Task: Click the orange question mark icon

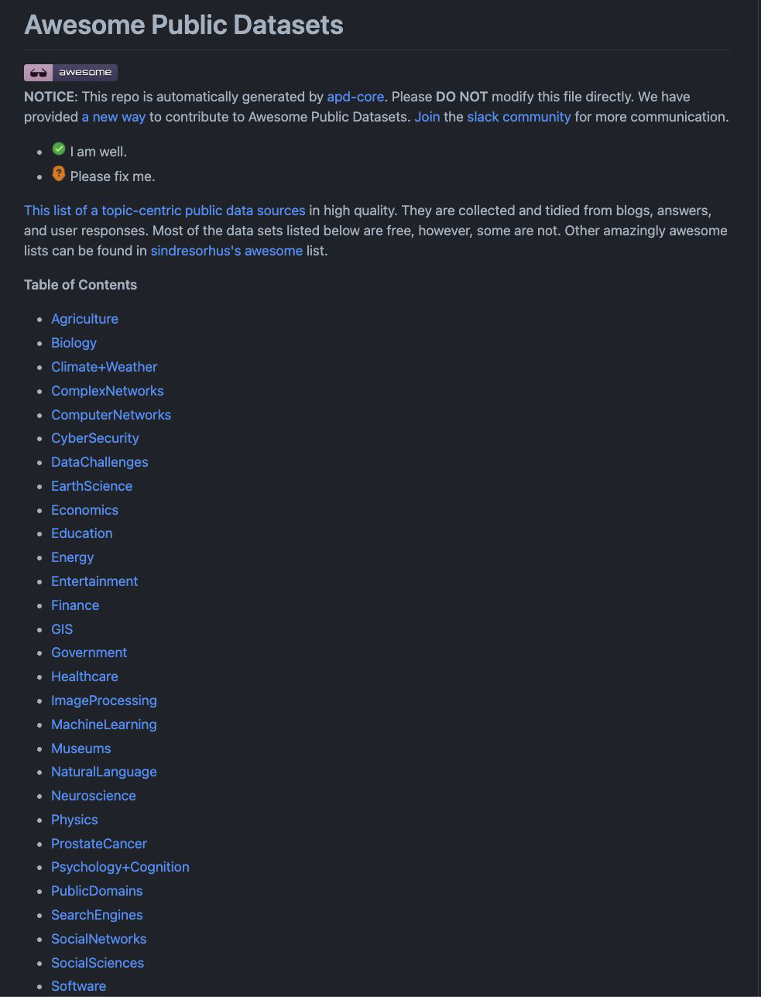Action: [x=59, y=173]
